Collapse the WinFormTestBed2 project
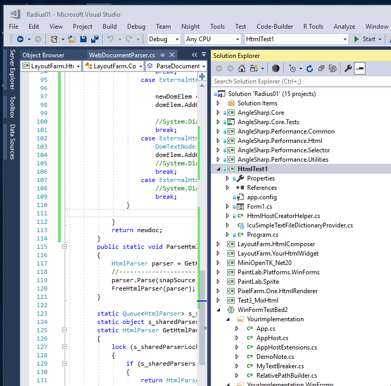 [218, 310]
